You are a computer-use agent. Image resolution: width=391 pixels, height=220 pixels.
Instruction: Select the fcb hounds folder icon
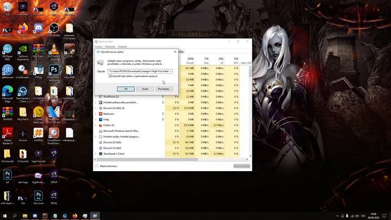pyautogui.click(x=7, y=156)
